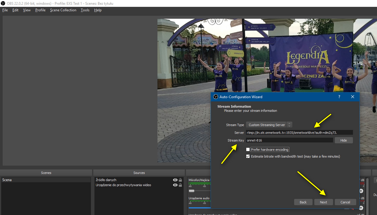Open the Tools menu
The width and height of the screenshot is (377, 215).
coord(85,10)
